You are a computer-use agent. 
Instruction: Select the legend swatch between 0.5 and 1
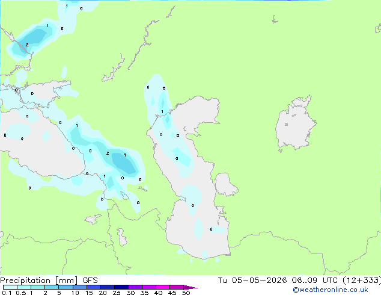pos(24,287)
